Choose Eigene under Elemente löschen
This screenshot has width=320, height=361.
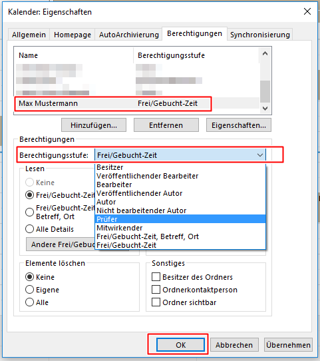click(29, 290)
